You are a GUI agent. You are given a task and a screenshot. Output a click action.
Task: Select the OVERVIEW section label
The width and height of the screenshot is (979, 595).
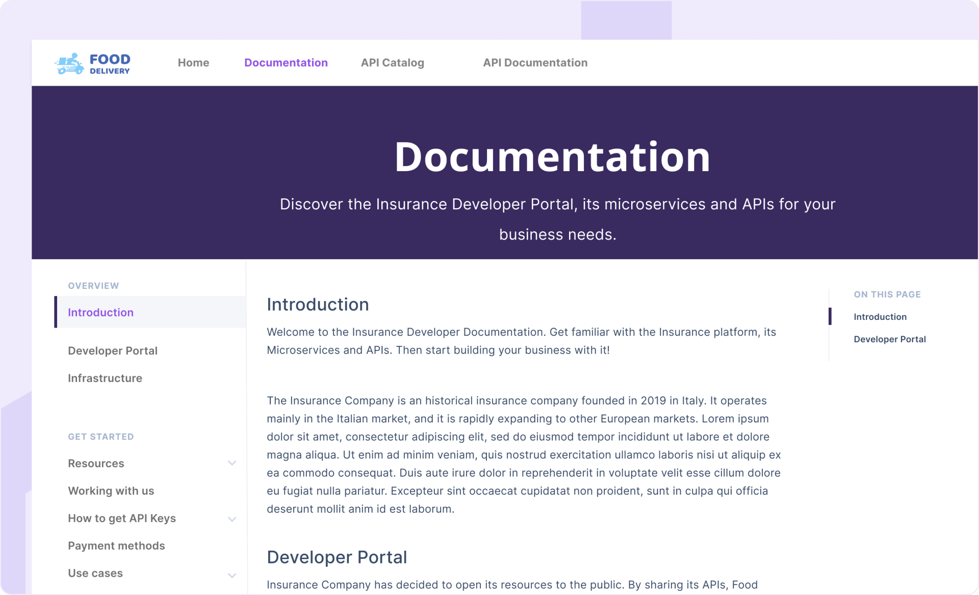[x=93, y=285]
